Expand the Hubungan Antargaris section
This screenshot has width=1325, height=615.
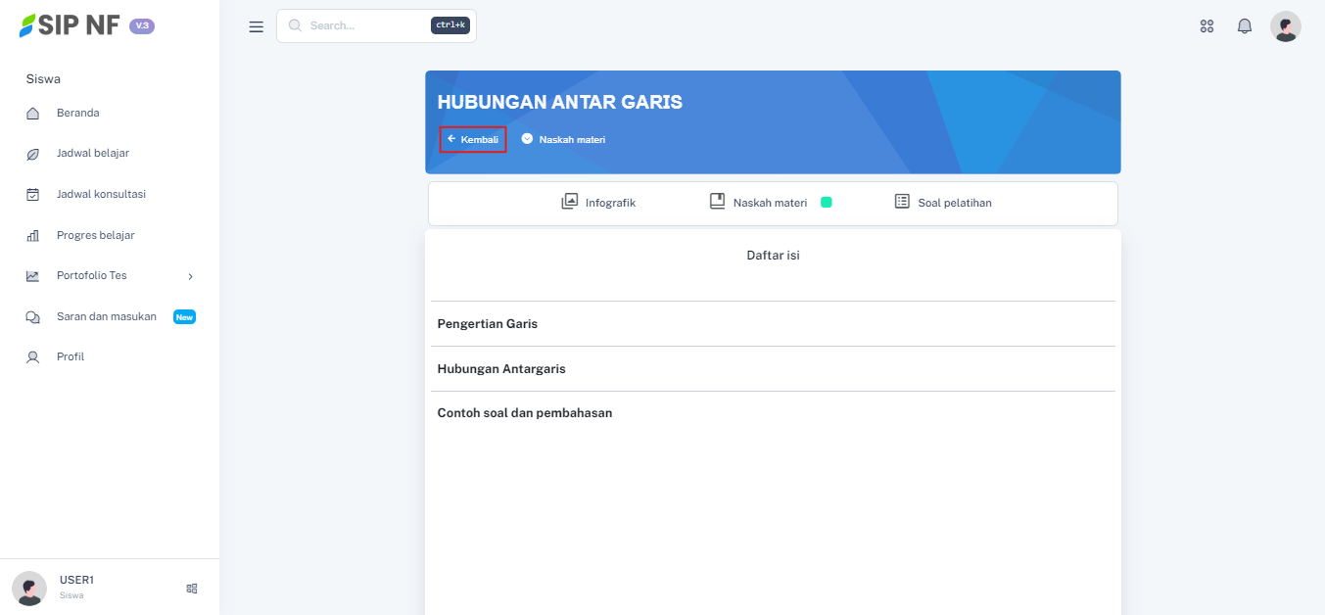click(x=500, y=369)
